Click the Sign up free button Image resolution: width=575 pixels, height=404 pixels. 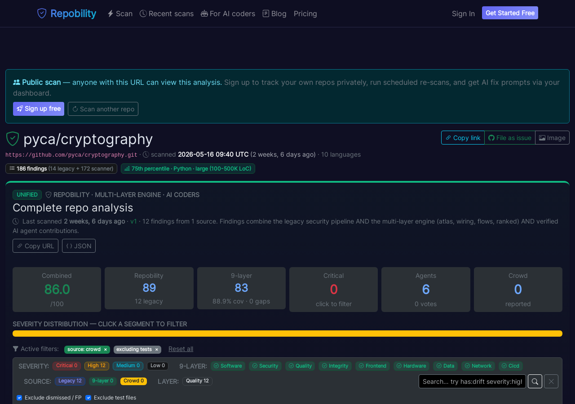click(x=39, y=109)
